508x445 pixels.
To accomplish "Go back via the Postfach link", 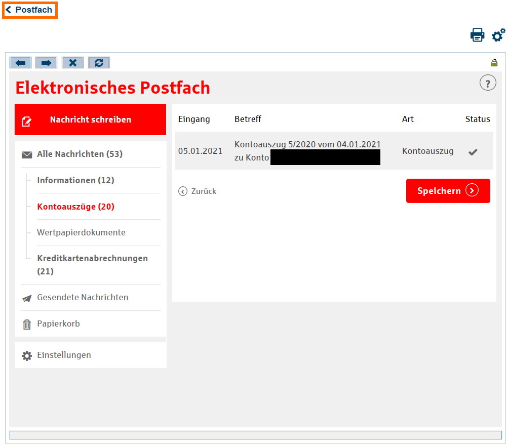I will pyautogui.click(x=30, y=10).
